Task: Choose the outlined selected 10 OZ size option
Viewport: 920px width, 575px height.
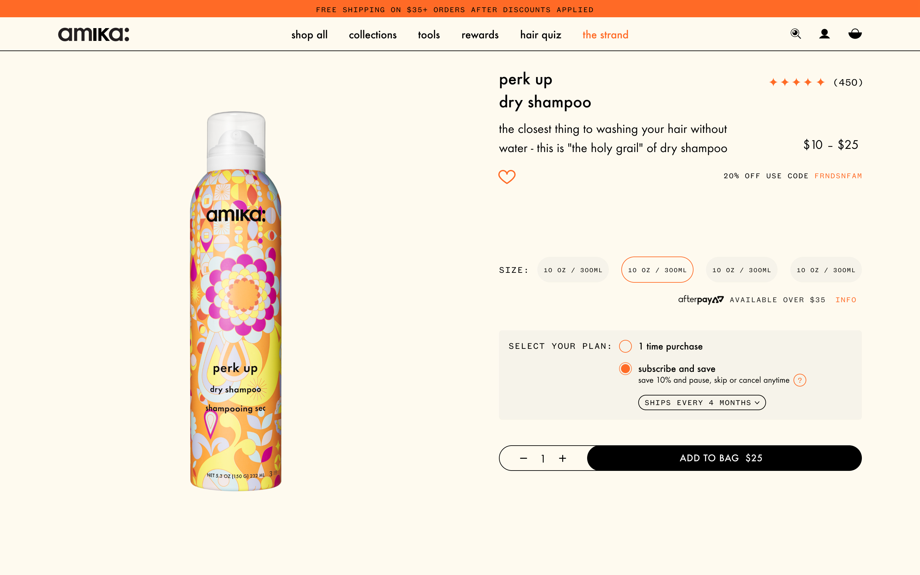Action: point(657,270)
